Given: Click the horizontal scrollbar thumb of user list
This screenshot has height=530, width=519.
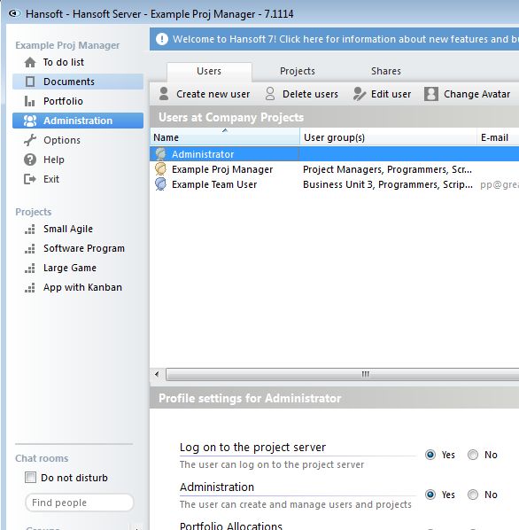Looking at the screenshot, I should pyautogui.click(x=343, y=374).
